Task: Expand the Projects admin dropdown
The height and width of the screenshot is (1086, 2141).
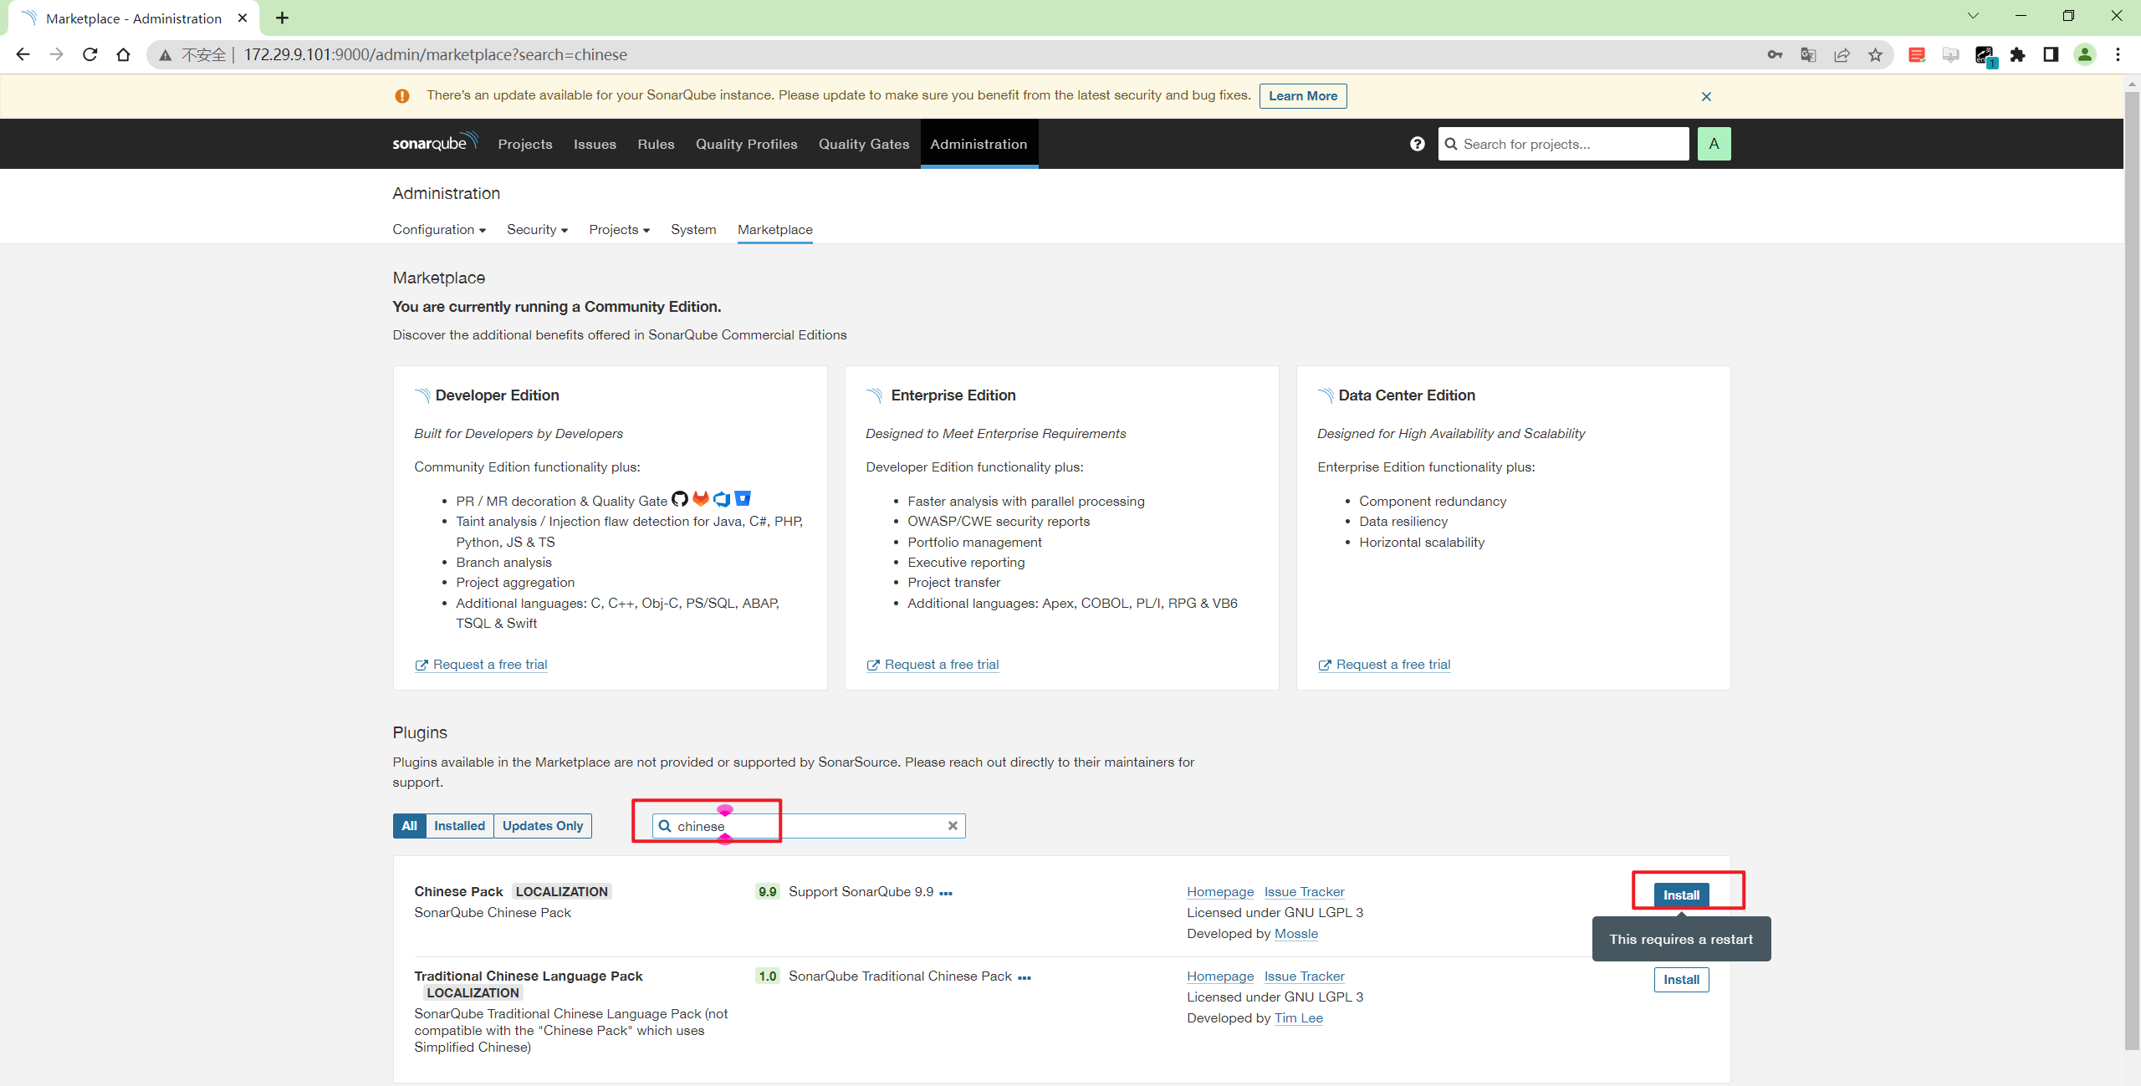Action: click(x=619, y=229)
